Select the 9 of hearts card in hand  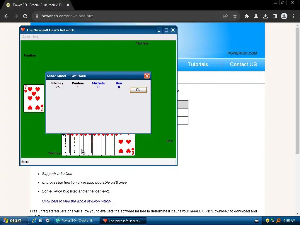pos(125,145)
